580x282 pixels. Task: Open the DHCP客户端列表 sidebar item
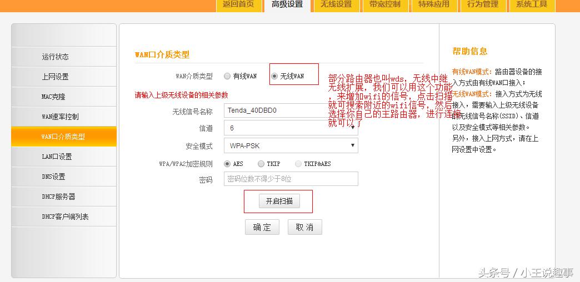click(64, 216)
